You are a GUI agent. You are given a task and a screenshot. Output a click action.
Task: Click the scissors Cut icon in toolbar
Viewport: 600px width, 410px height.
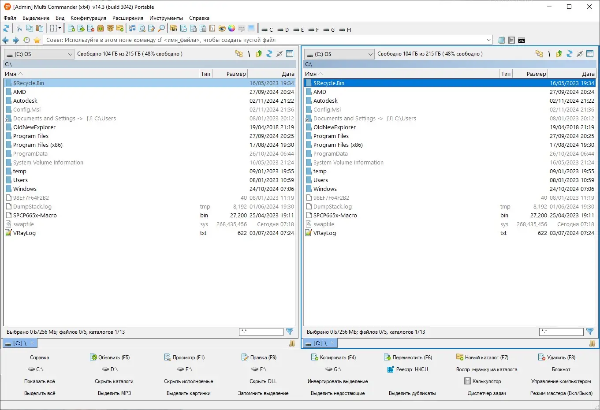point(19,28)
